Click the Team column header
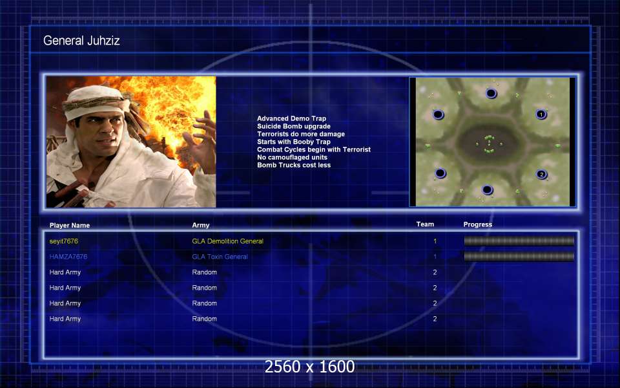Viewport: 620px width, 388px height. [425, 224]
